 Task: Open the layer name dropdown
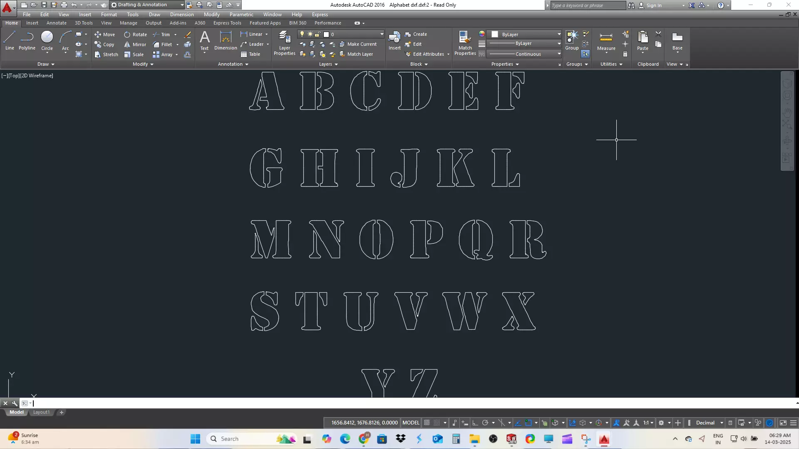382,34
